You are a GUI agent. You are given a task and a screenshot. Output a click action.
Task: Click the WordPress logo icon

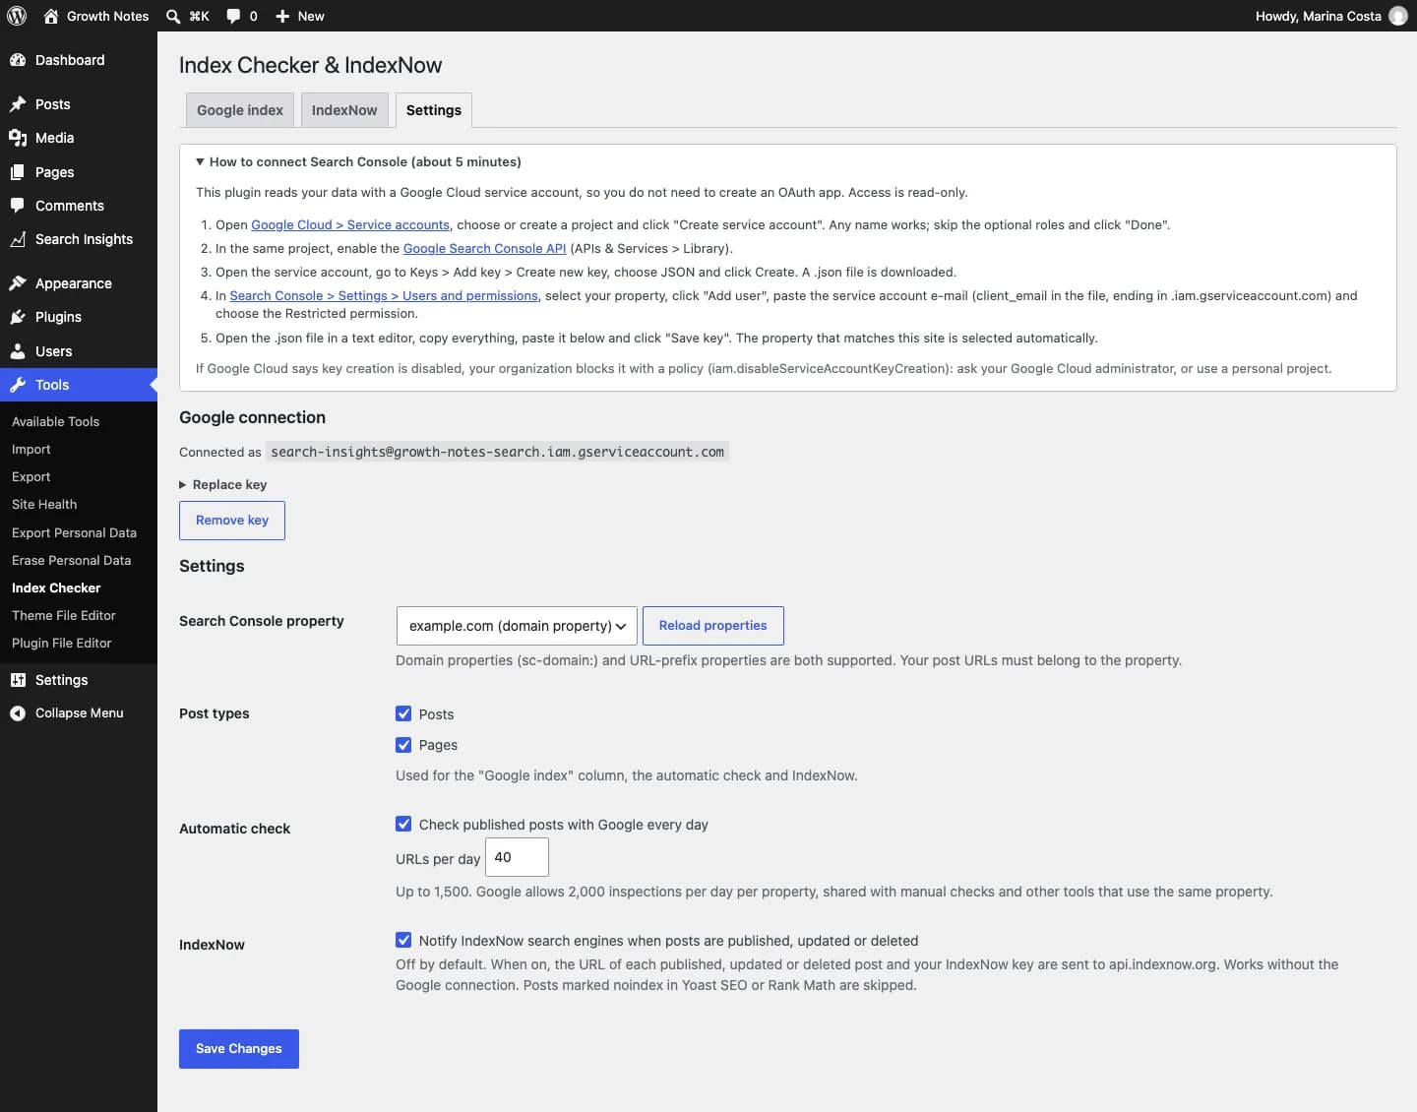pos(17,16)
